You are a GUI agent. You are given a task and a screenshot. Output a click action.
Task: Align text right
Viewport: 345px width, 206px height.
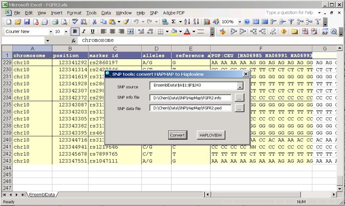click(121, 32)
